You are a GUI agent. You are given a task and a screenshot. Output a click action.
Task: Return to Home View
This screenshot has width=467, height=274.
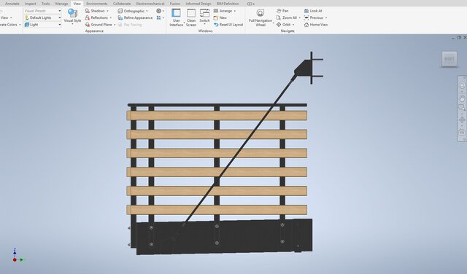[x=316, y=24]
